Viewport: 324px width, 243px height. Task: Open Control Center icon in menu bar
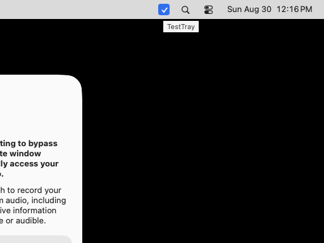(x=208, y=9)
